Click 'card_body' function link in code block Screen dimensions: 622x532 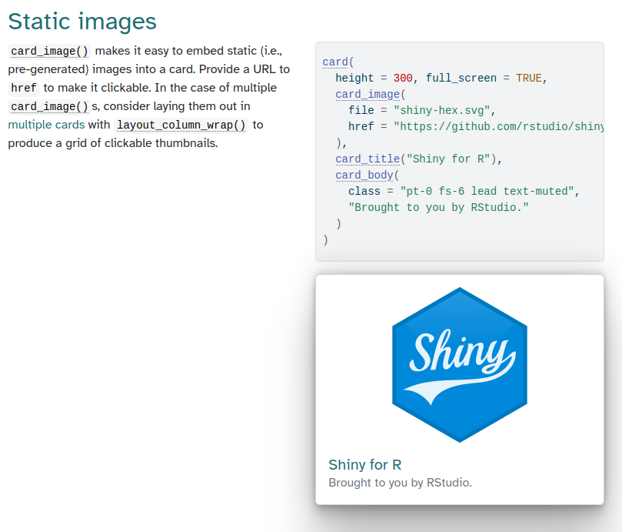click(x=364, y=176)
